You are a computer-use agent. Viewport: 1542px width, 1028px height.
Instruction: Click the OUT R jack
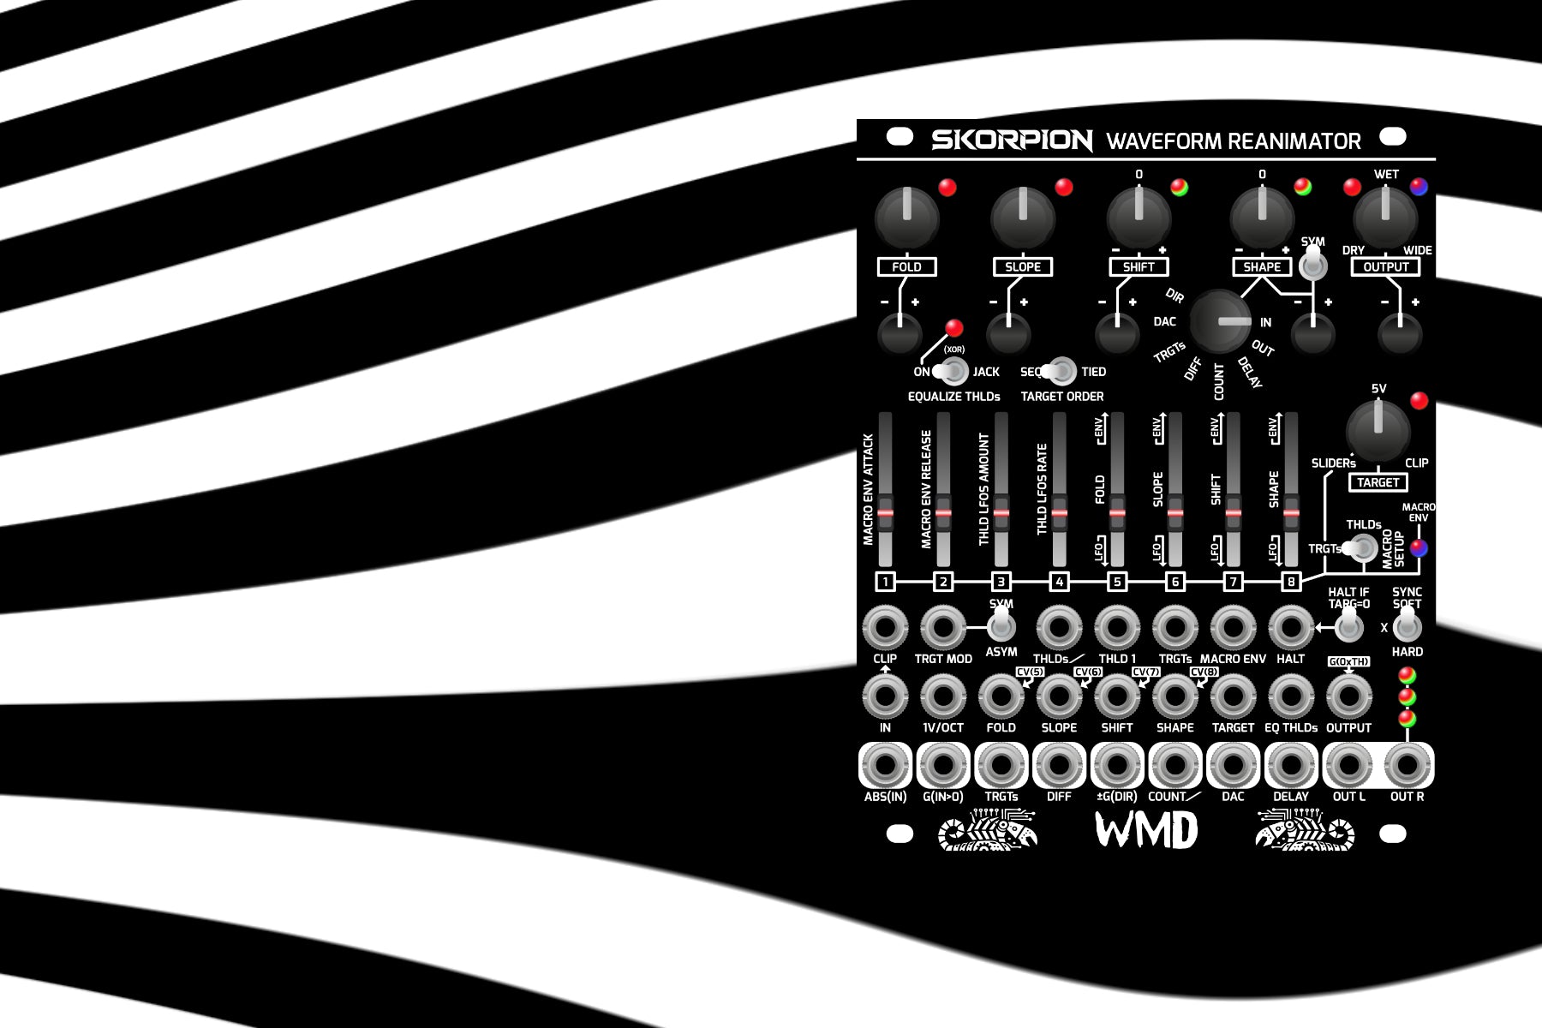click(1407, 766)
